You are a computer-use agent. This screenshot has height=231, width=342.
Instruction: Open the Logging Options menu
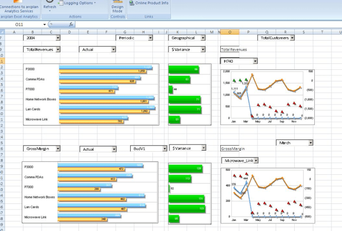[77, 3]
